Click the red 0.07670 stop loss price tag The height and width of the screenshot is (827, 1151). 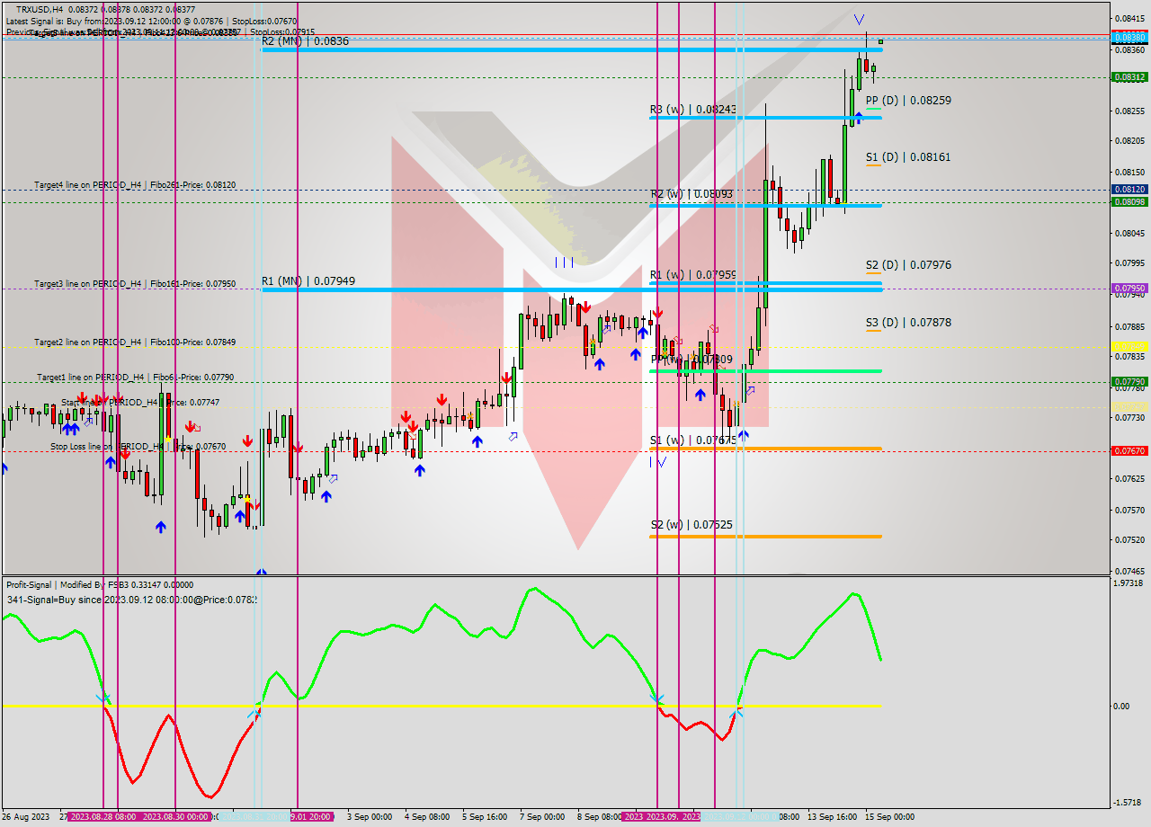1129,451
